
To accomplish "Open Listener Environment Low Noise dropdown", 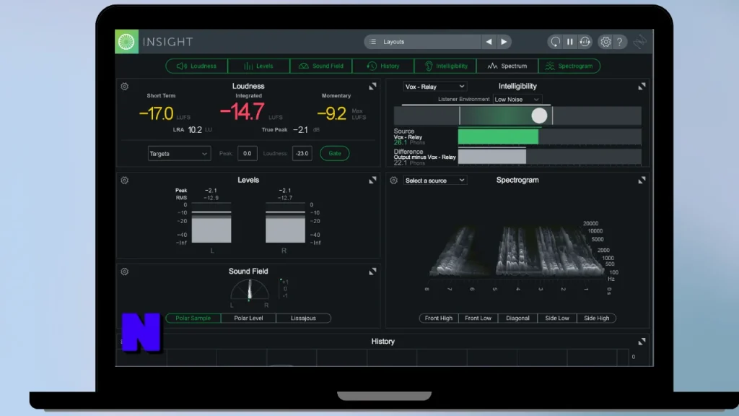I will tap(517, 100).
